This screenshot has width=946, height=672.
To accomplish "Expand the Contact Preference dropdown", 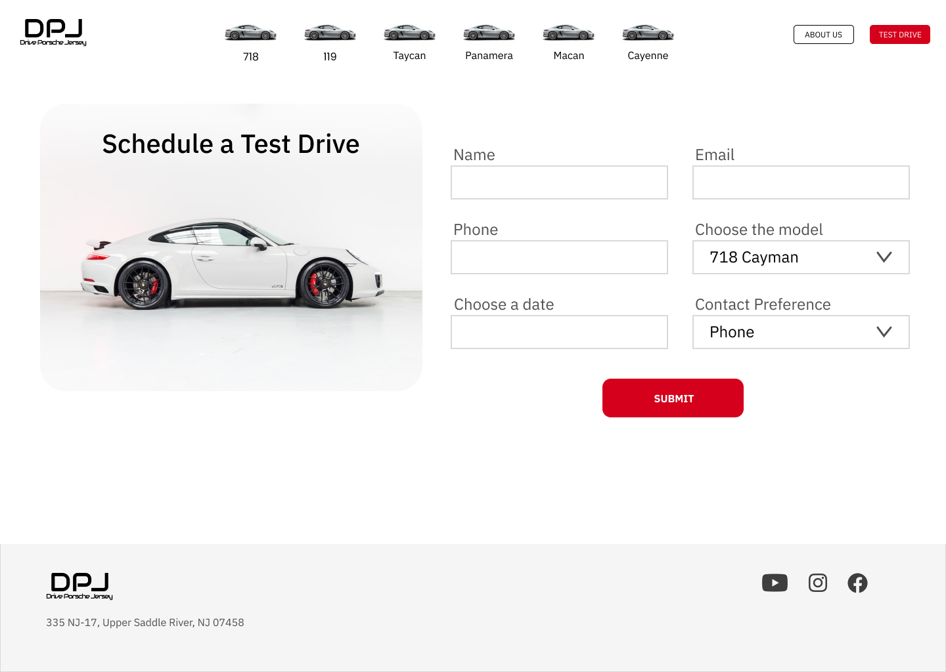I will point(801,332).
